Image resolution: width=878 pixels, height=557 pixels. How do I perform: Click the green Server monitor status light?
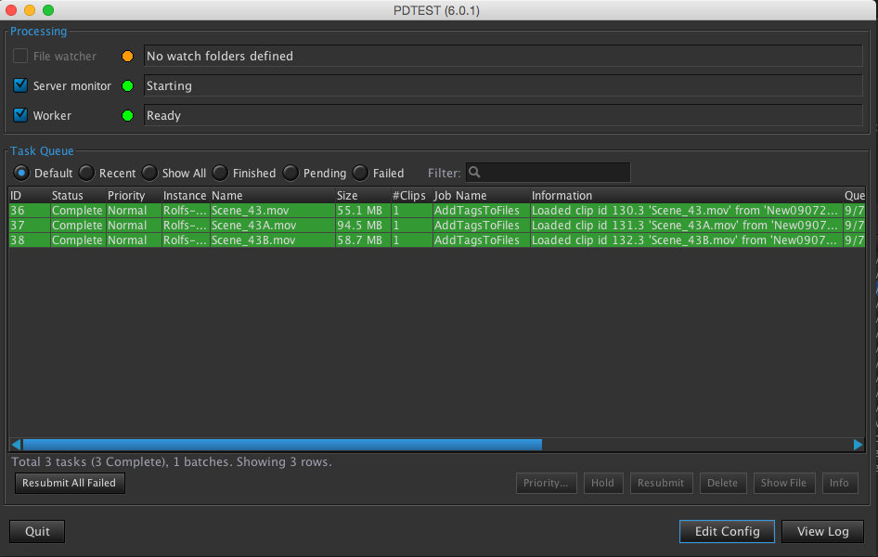coord(128,86)
